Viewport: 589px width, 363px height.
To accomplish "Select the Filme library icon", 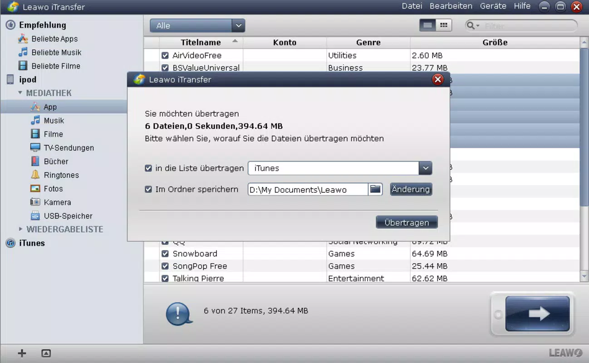I will [35, 134].
